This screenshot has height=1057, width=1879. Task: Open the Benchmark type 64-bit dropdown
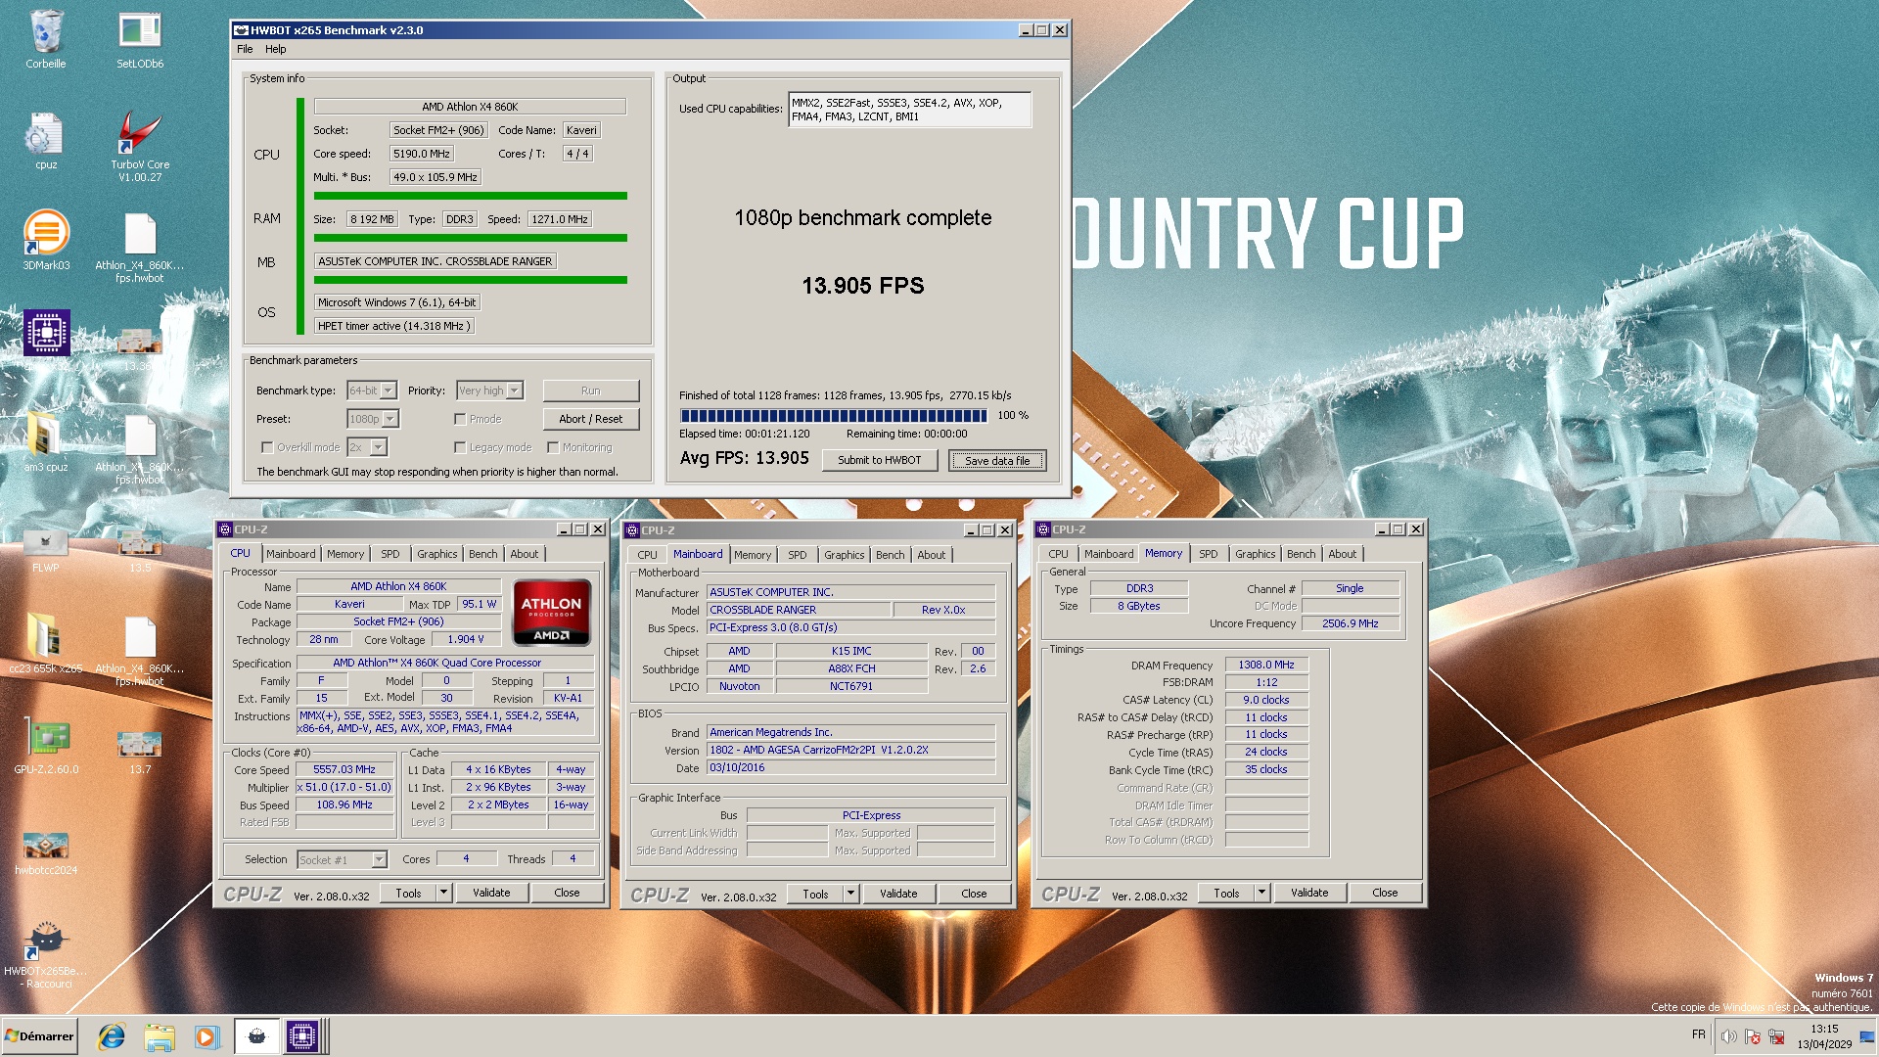pyautogui.click(x=372, y=391)
